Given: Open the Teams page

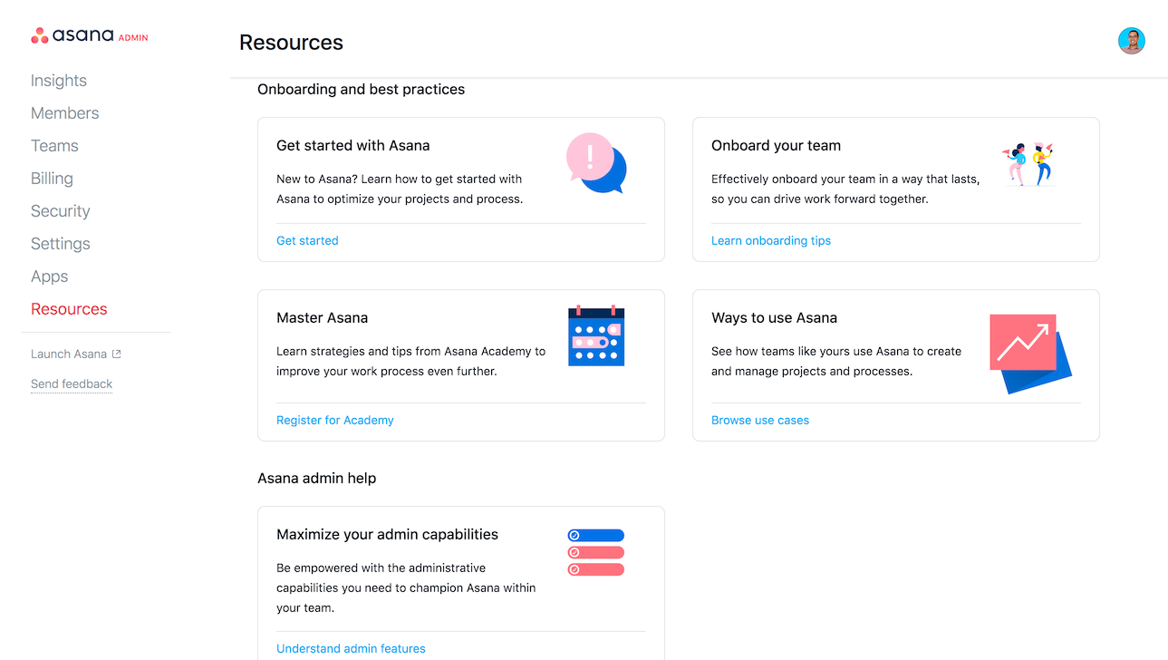Looking at the screenshot, I should [54, 146].
